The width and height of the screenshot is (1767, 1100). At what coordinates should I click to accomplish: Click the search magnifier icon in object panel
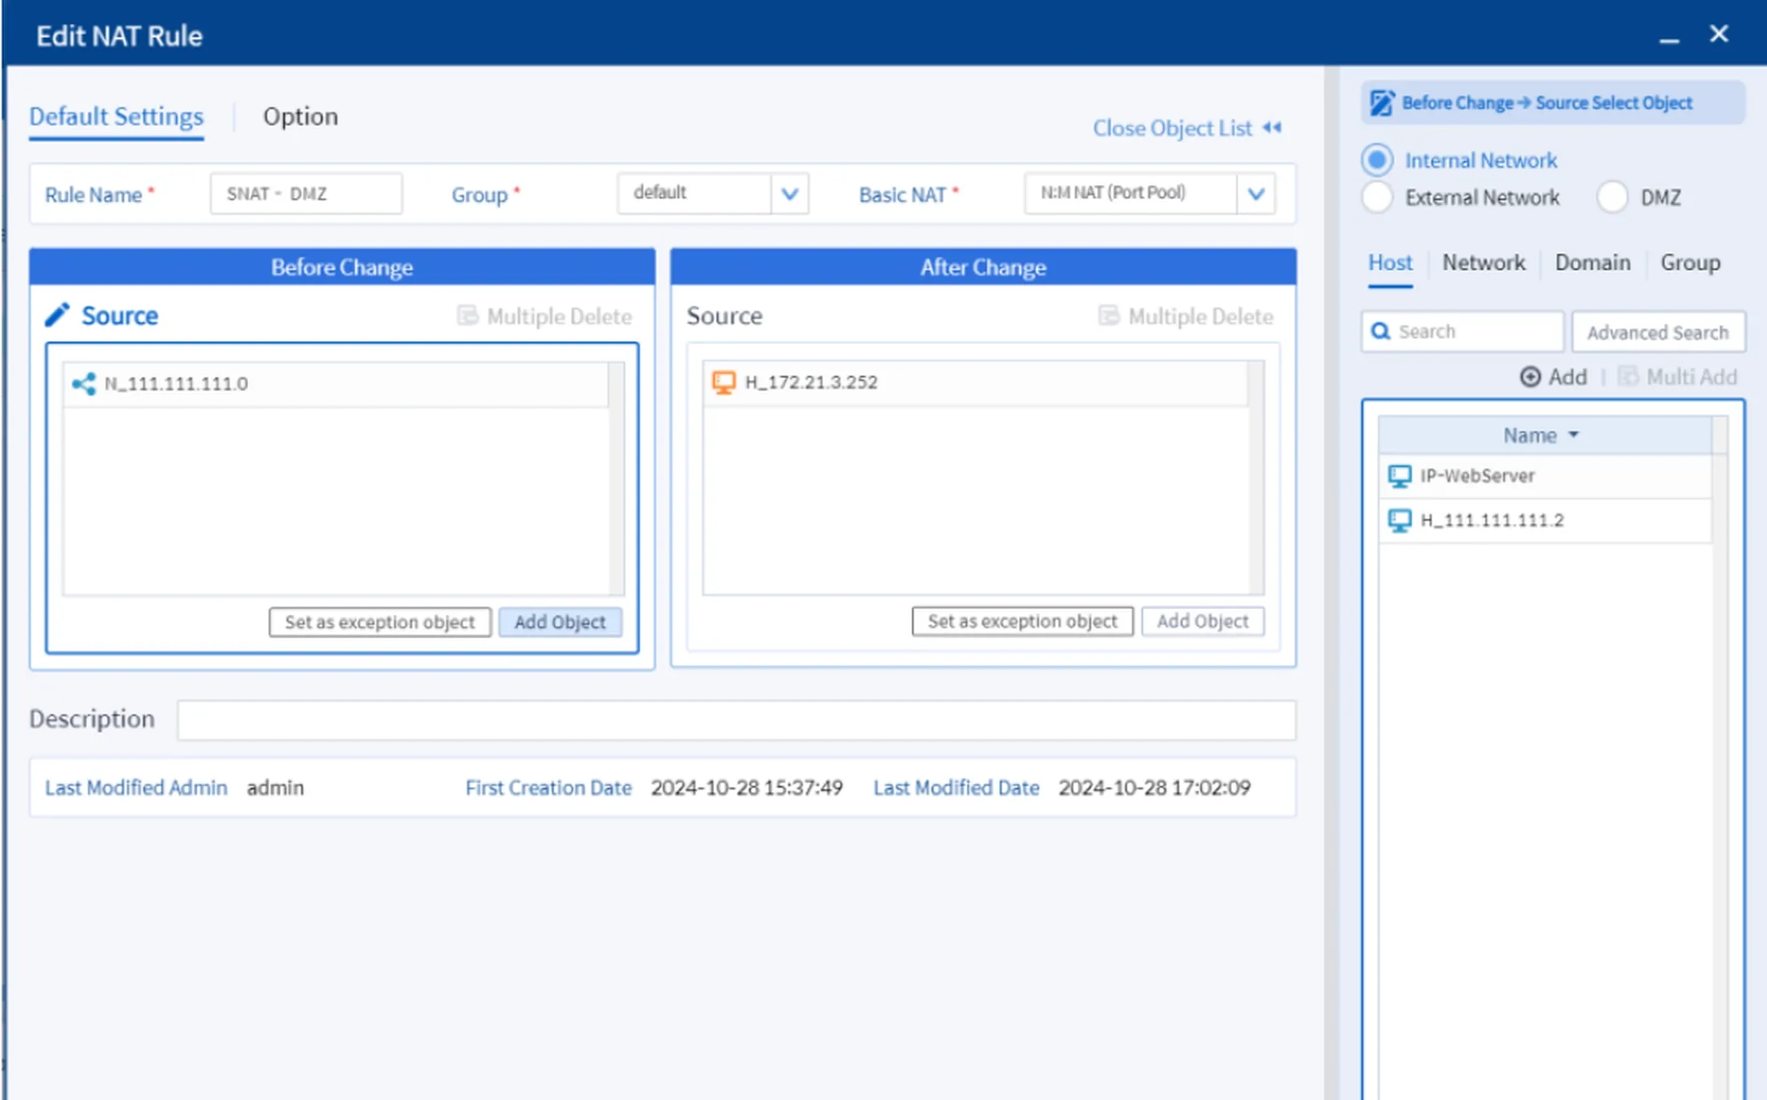pos(1381,331)
